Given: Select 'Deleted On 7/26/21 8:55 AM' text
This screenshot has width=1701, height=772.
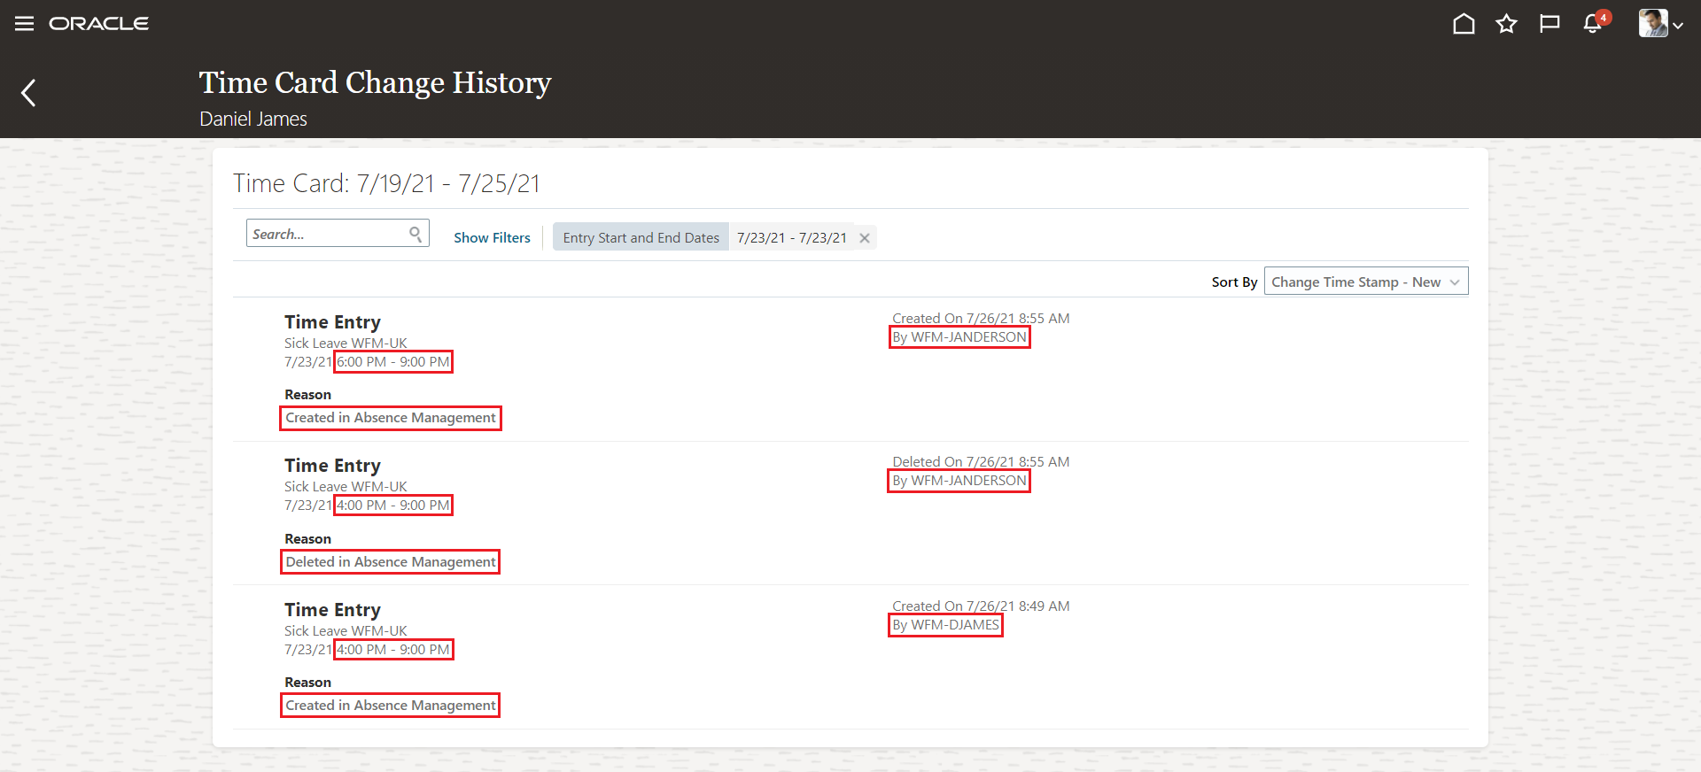Looking at the screenshot, I should [x=981, y=461].
